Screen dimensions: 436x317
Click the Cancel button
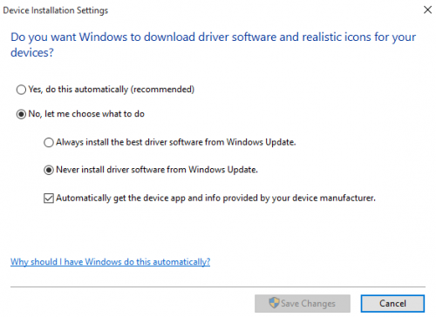click(x=392, y=303)
